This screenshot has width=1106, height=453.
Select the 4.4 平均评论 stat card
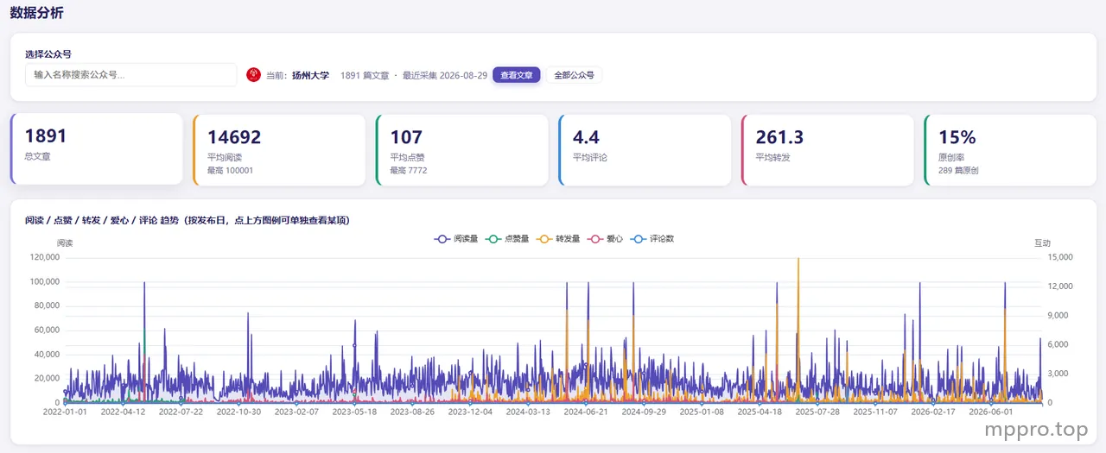click(645, 149)
